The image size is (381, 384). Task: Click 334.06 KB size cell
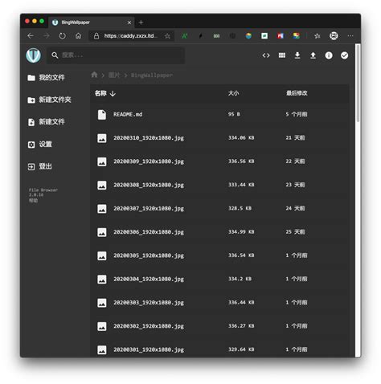[241, 138]
